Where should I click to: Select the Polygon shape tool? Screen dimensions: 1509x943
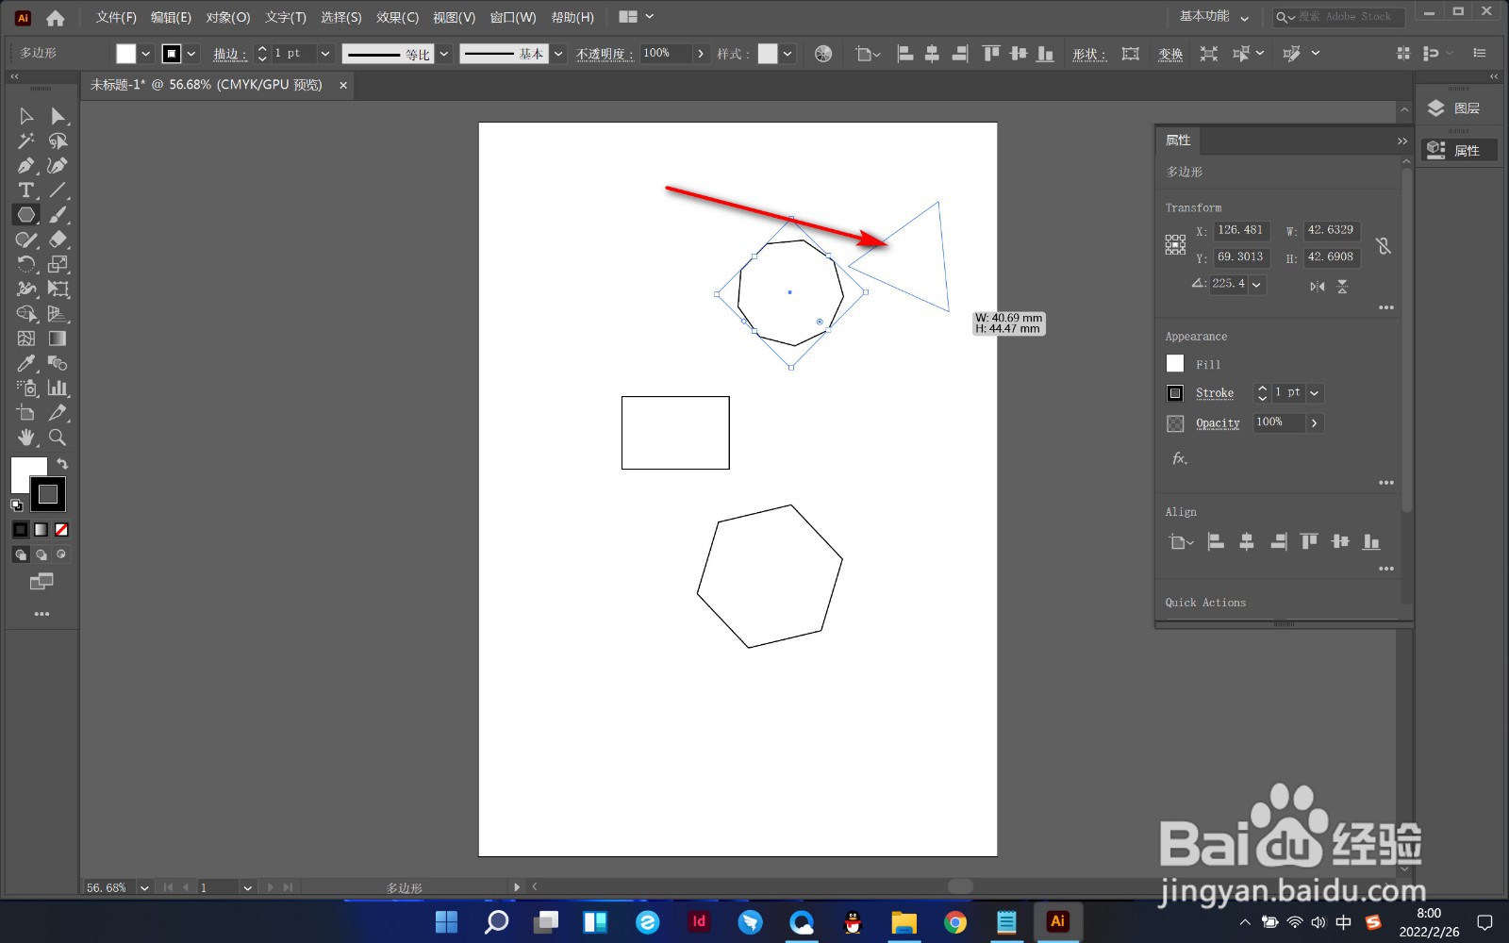point(26,215)
